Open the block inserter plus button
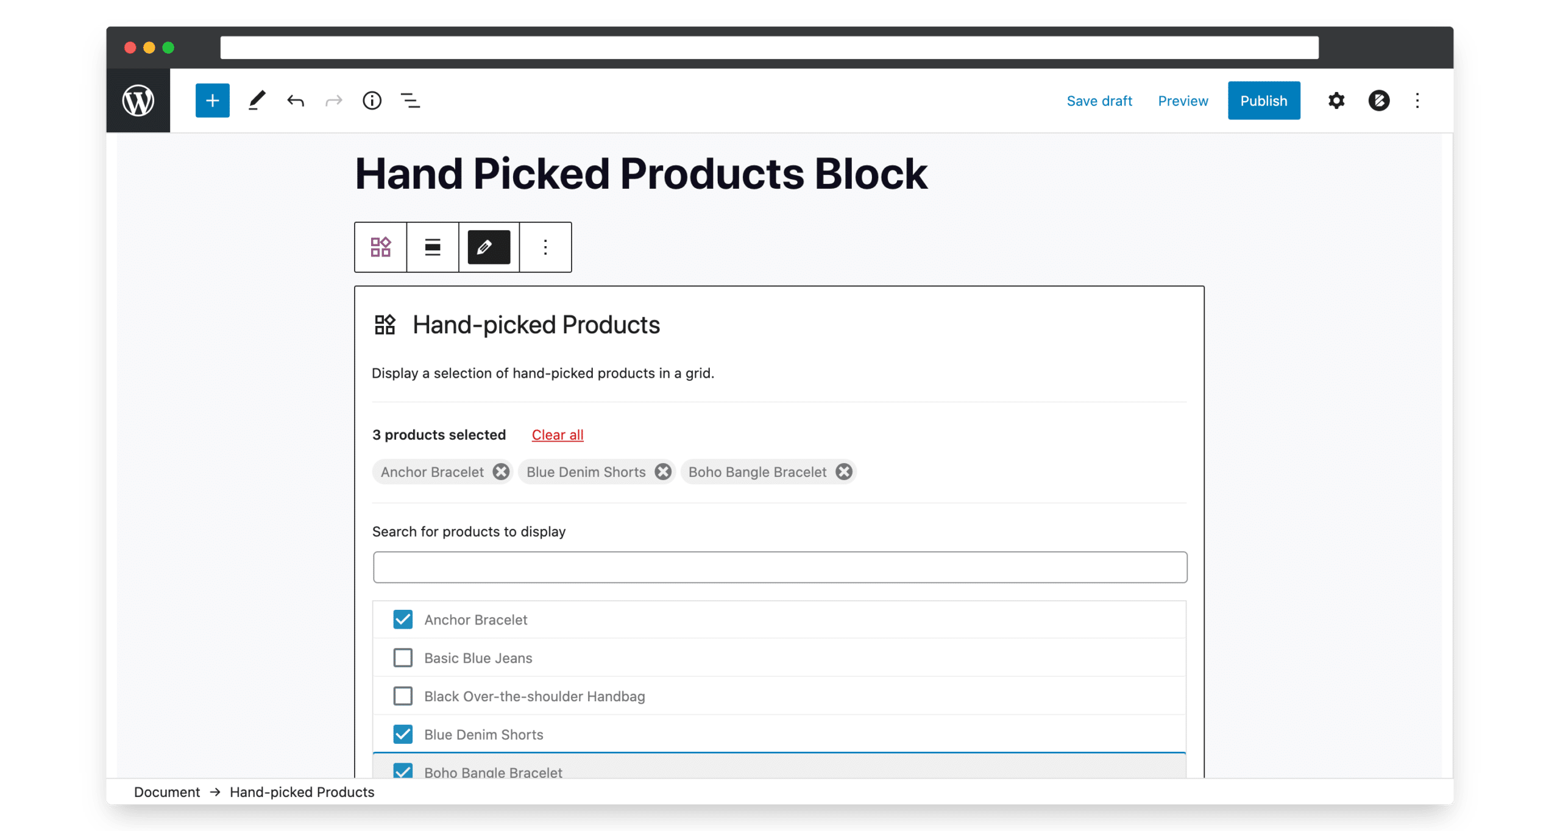 [212, 101]
